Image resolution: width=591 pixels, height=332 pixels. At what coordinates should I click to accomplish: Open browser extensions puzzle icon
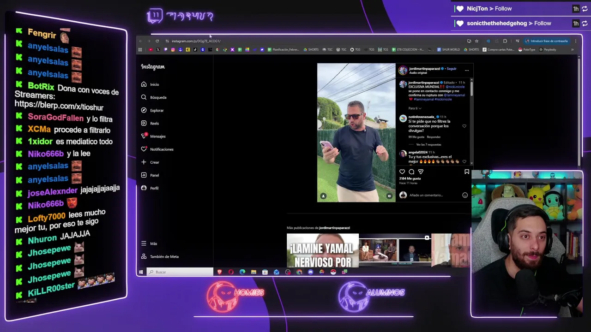505,41
